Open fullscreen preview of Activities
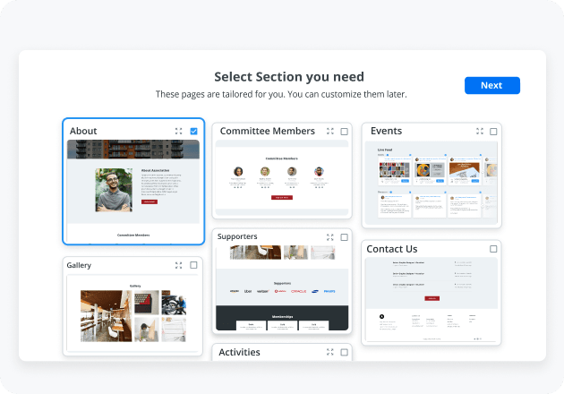 [329, 352]
